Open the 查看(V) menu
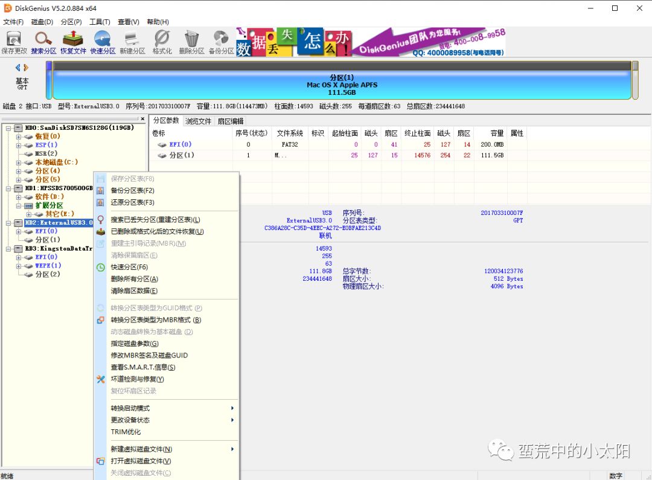 point(129,22)
